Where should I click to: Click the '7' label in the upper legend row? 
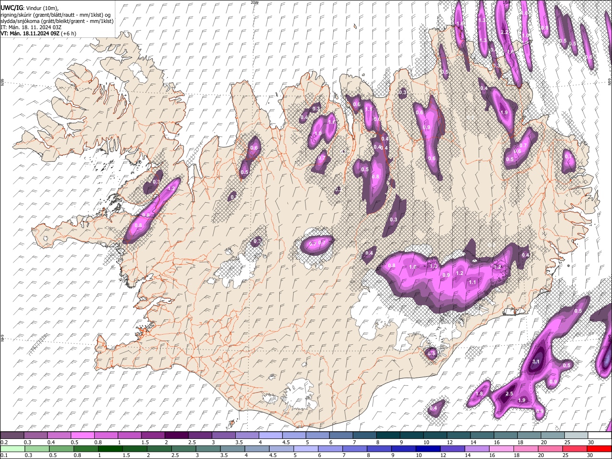click(354, 442)
